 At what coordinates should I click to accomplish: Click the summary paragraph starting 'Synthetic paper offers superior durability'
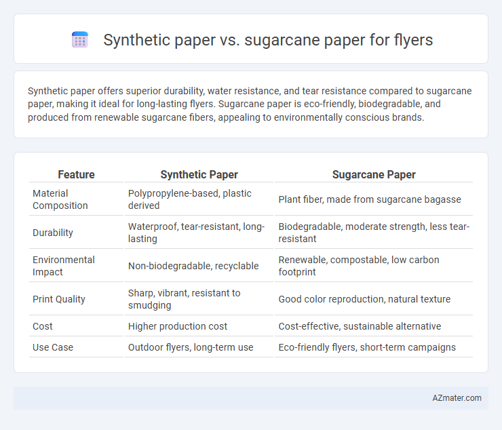pyautogui.click(x=250, y=104)
